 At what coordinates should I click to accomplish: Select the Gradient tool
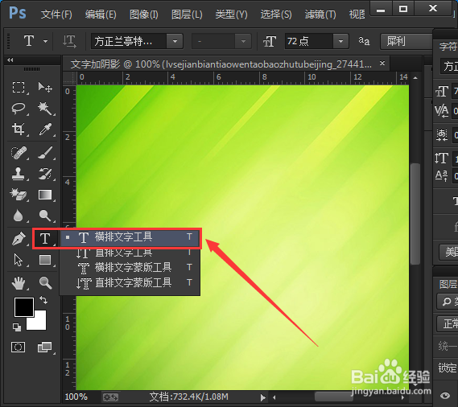[45, 195]
